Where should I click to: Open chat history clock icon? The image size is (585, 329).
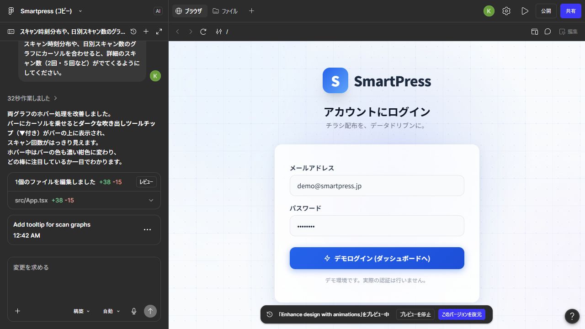(133, 32)
